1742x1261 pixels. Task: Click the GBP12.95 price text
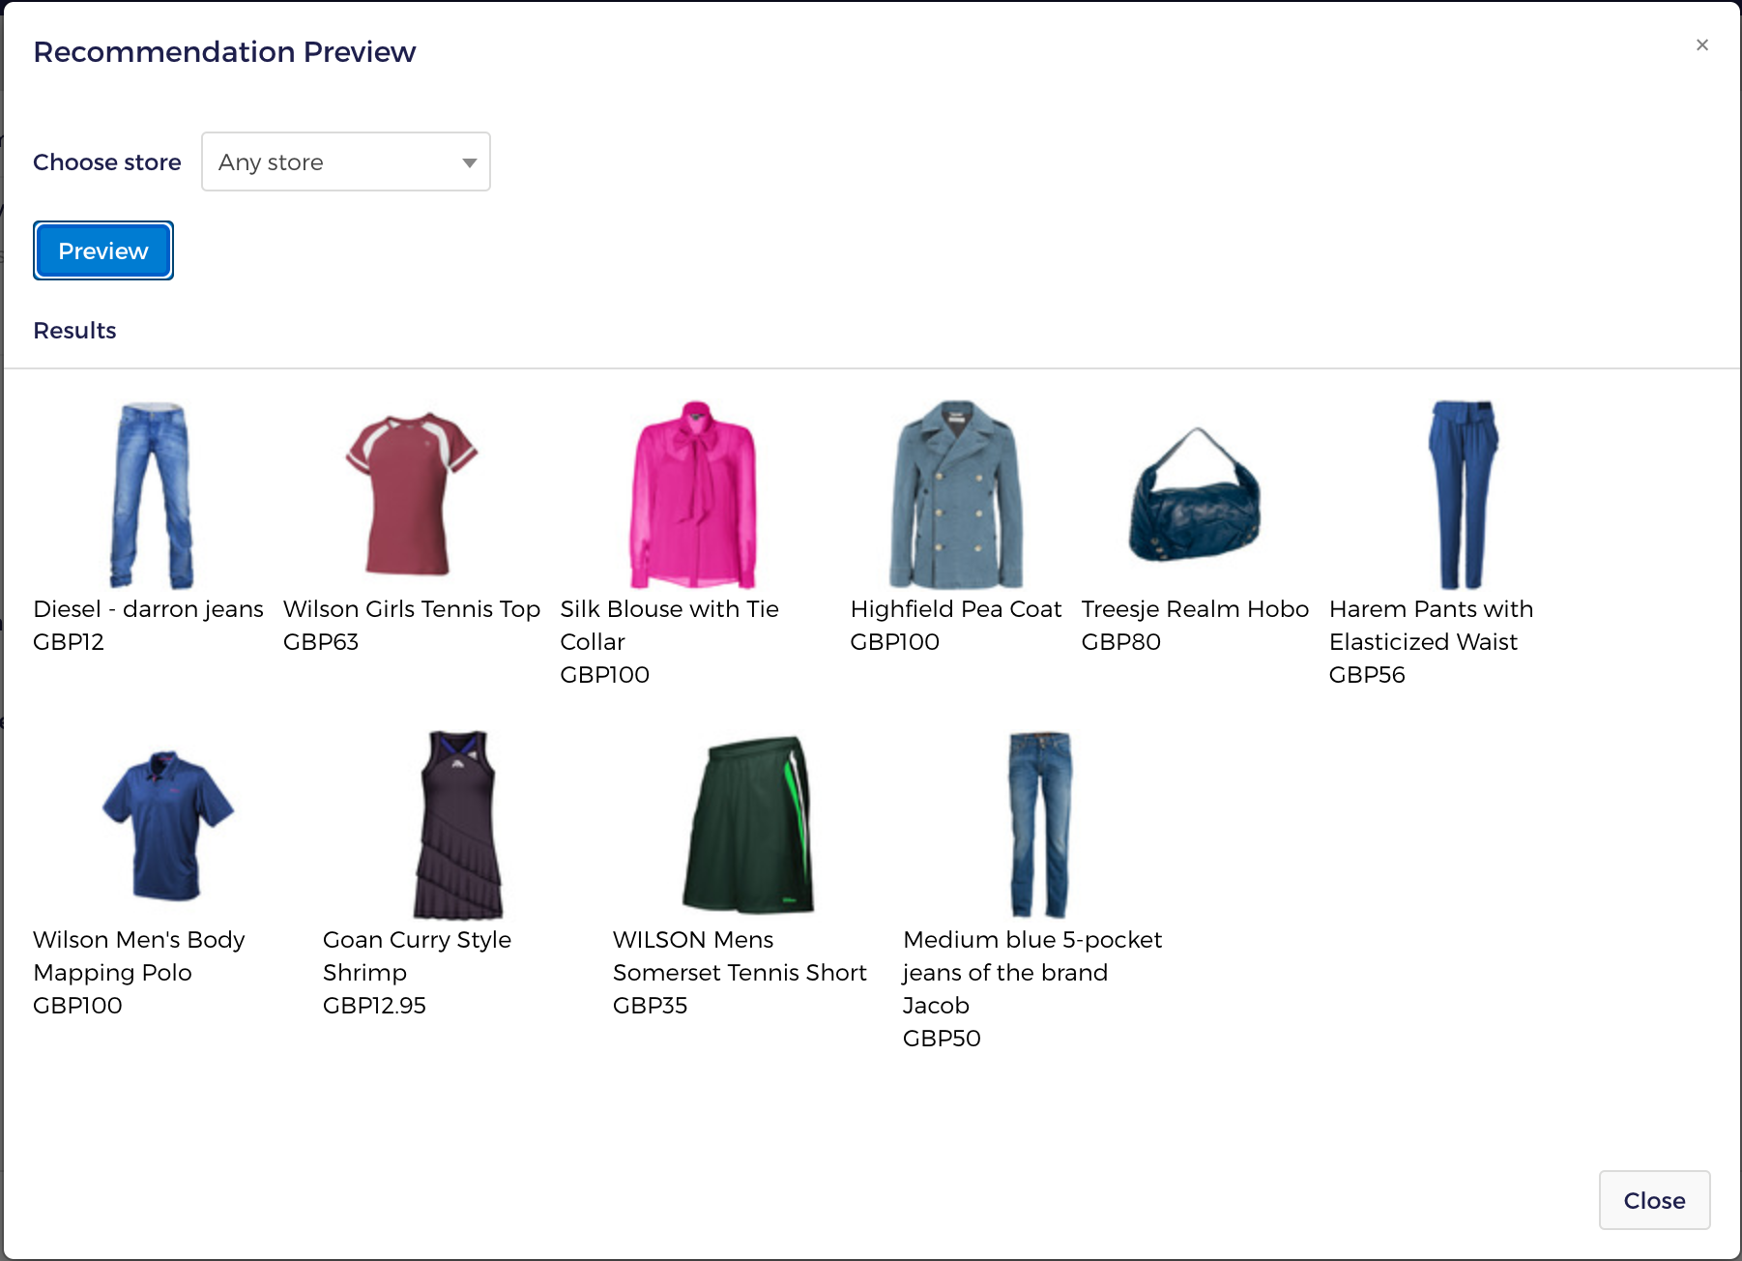[x=374, y=1006]
